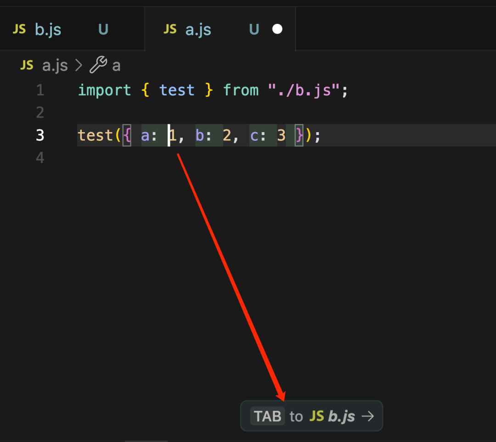Expand the breadcrumb symbol 'a' dropdown
This screenshot has width=496, height=442.
point(116,66)
